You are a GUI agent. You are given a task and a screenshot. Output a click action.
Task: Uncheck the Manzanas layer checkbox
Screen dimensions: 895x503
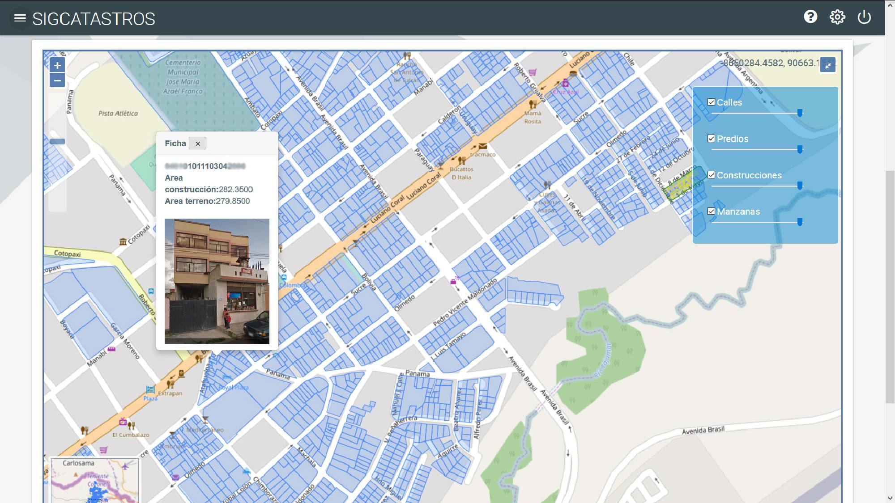pos(711,211)
